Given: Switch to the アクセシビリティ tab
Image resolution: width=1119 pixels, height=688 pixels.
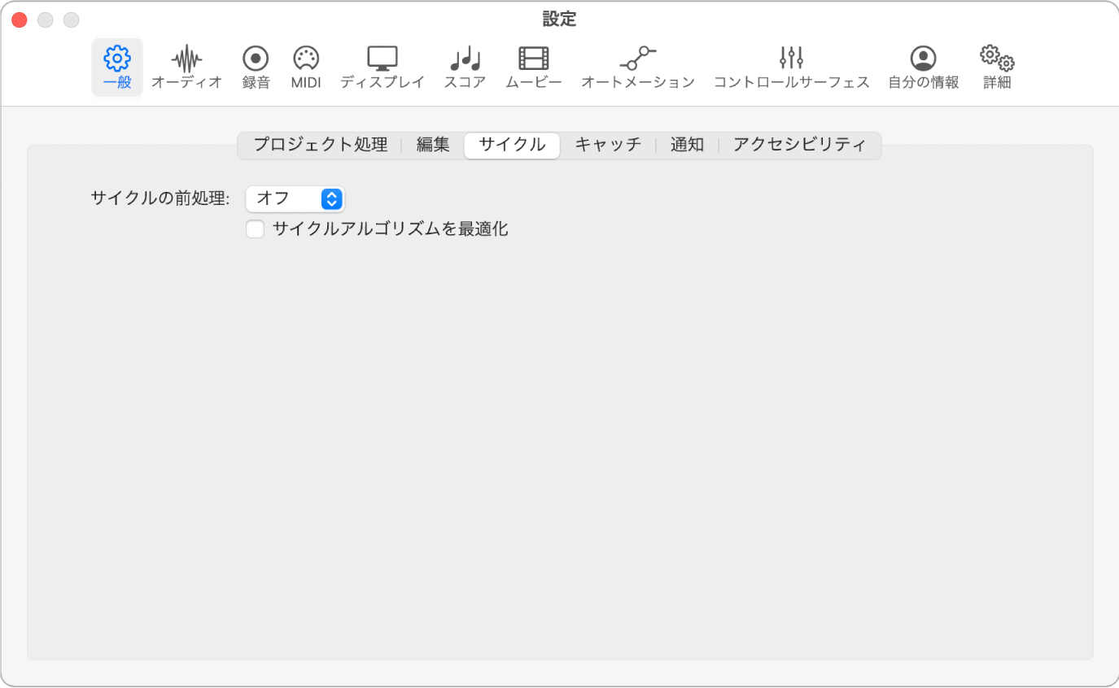Looking at the screenshot, I should [799, 146].
